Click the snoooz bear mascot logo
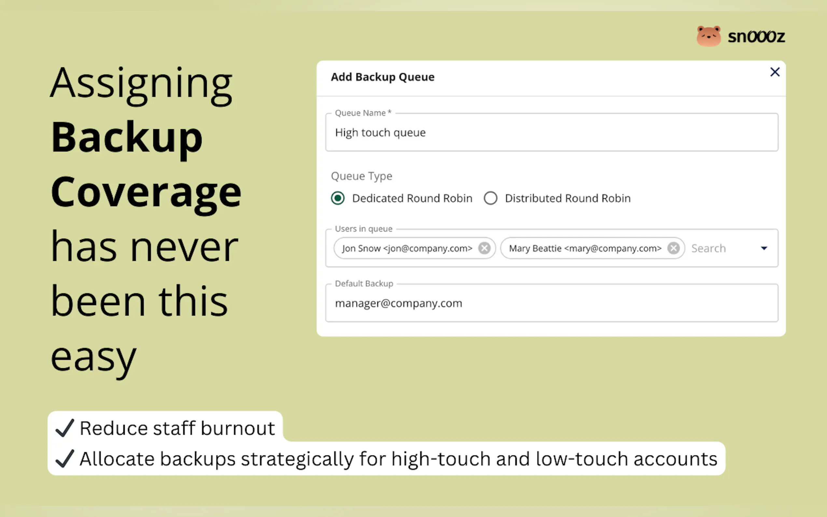This screenshot has height=517, width=827. [708, 36]
